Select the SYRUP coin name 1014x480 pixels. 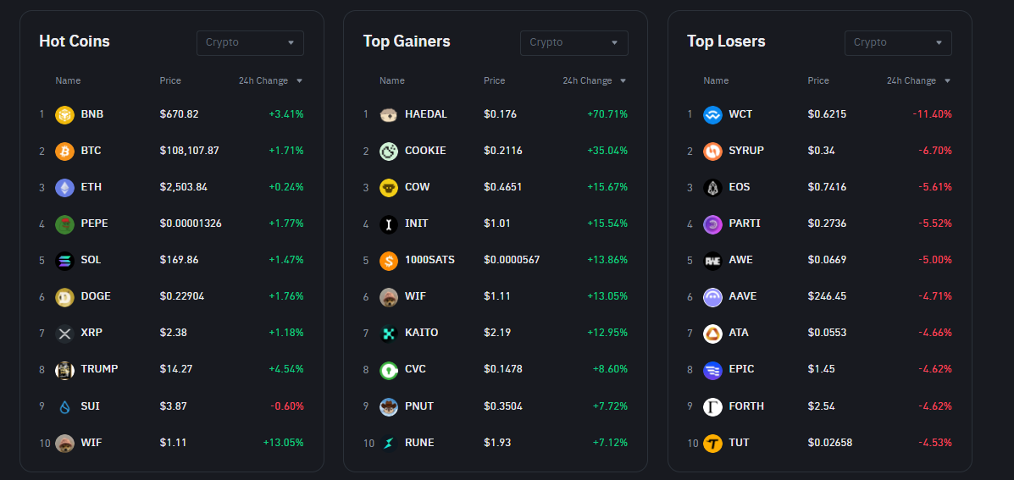[745, 151]
